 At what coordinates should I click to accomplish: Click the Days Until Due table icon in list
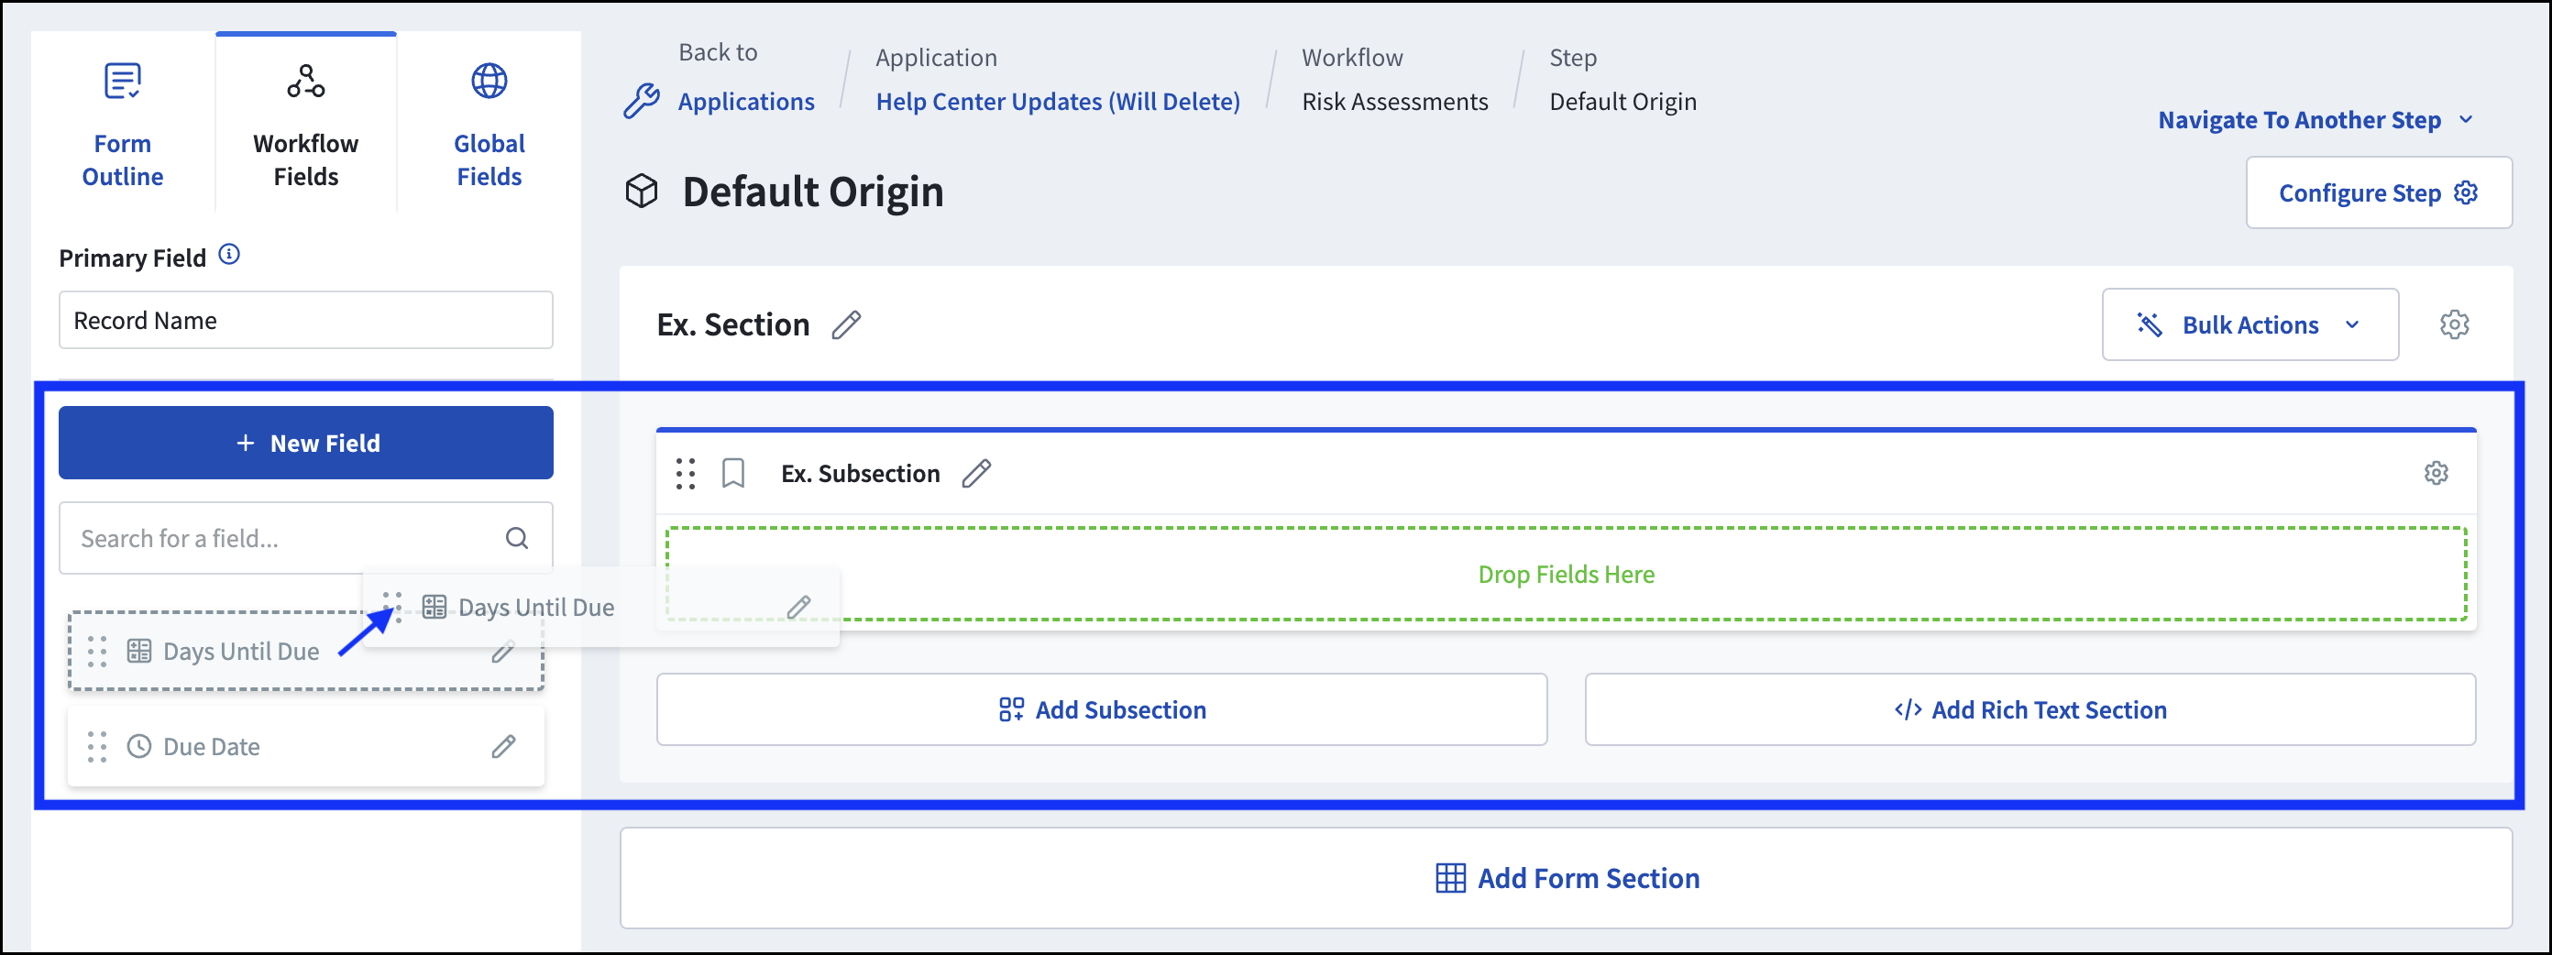tap(138, 651)
